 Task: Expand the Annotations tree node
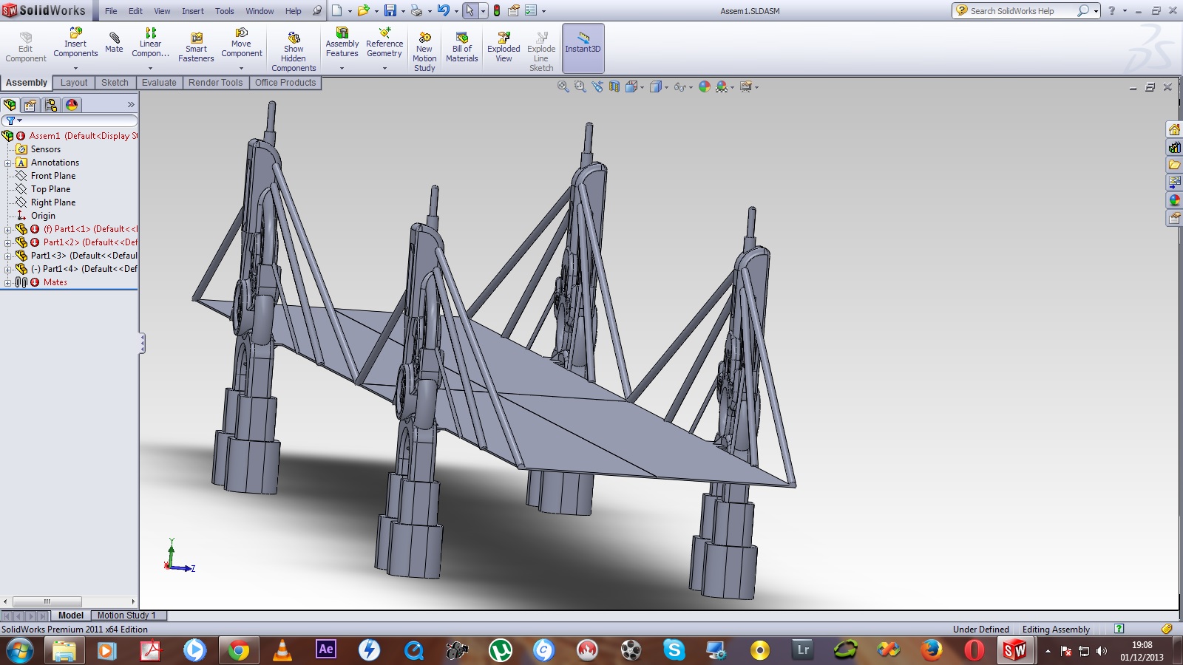coord(8,163)
